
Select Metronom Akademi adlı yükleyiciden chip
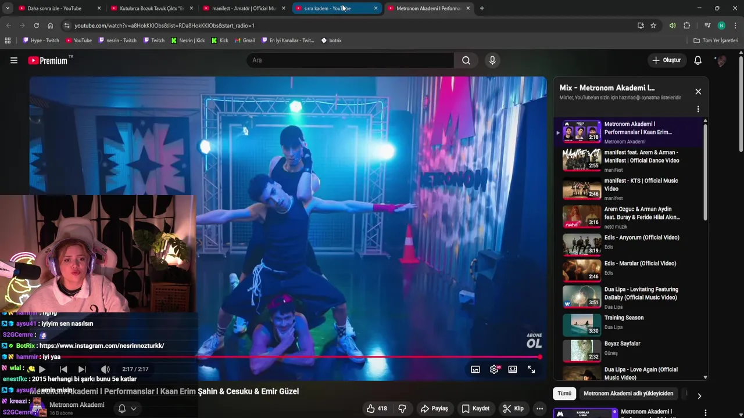pyautogui.click(x=628, y=394)
